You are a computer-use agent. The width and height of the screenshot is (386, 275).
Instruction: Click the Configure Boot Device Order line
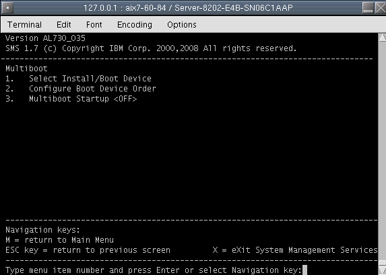(x=81, y=89)
